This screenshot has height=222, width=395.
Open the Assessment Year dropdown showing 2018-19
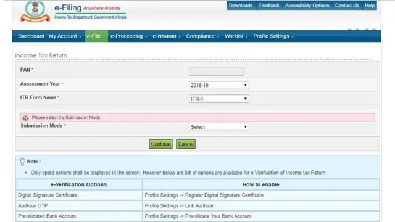pos(219,85)
